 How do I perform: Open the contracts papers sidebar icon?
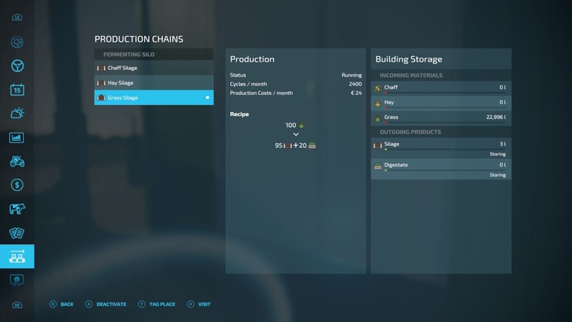tap(17, 233)
